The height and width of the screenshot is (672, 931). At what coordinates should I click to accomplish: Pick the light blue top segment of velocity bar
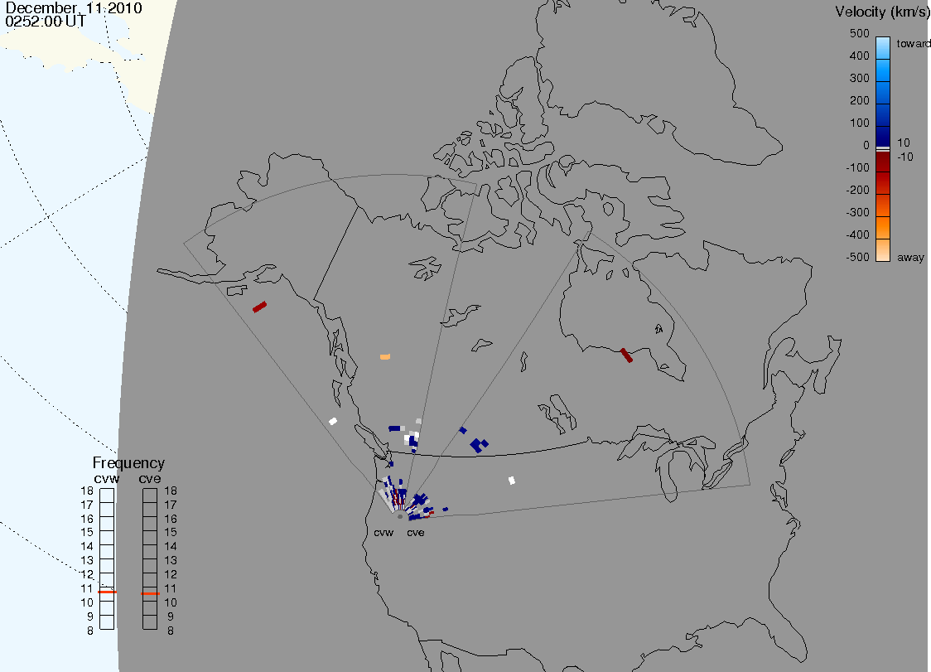pos(883,47)
